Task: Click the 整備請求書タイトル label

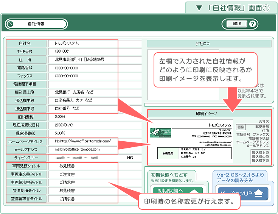Action: 26,199
